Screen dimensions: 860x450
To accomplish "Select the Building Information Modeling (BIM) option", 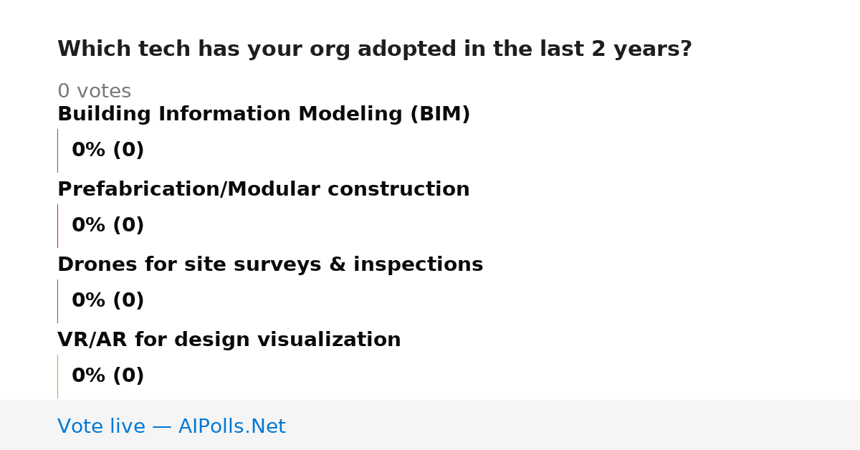I will [264, 115].
